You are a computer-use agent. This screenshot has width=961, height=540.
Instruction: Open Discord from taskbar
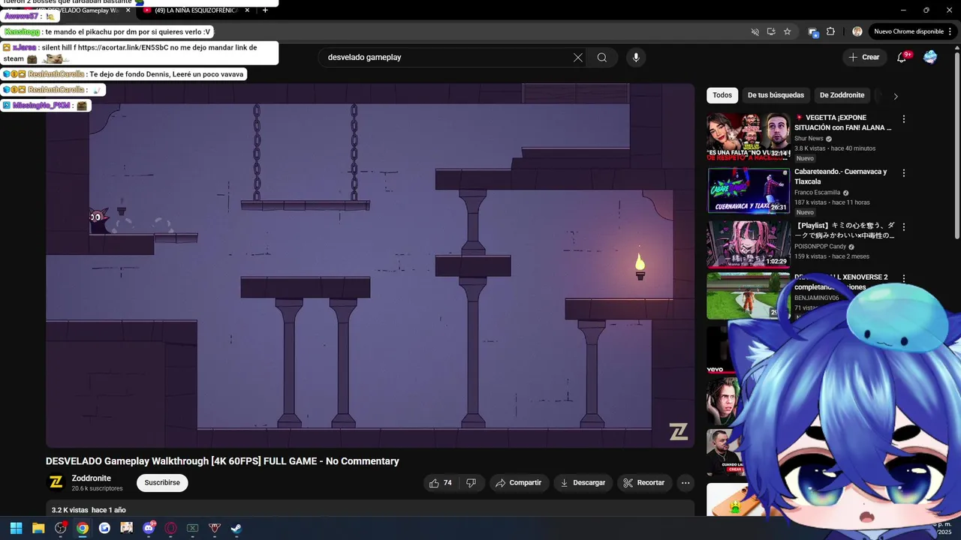pyautogui.click(x=149, y=528)
